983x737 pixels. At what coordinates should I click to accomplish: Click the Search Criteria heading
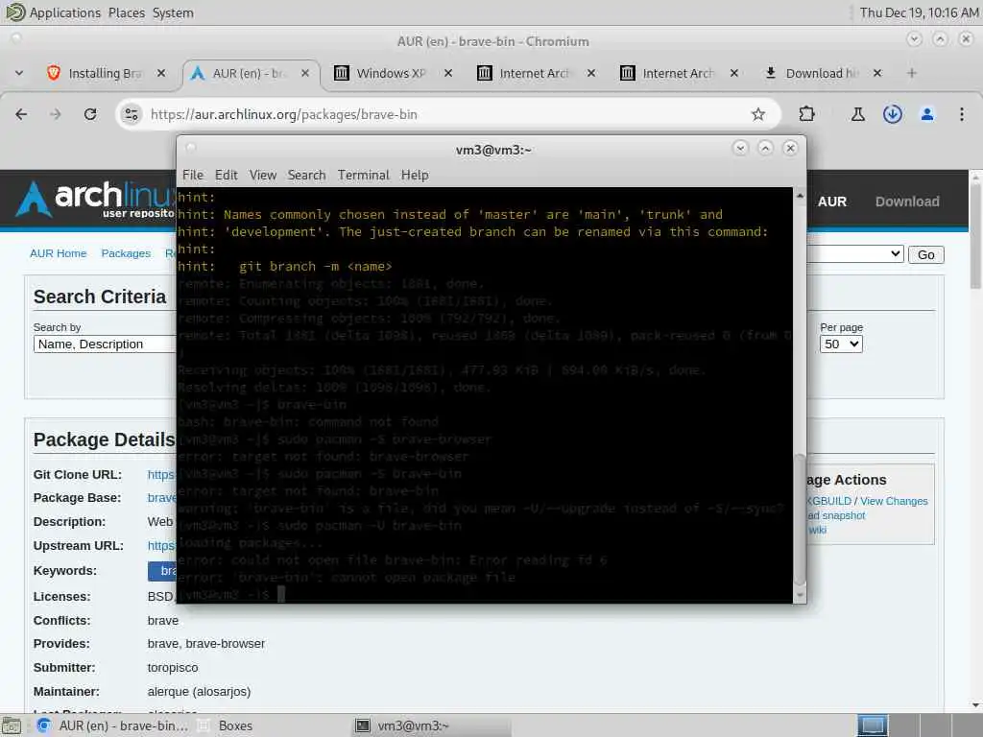point(100,297)
